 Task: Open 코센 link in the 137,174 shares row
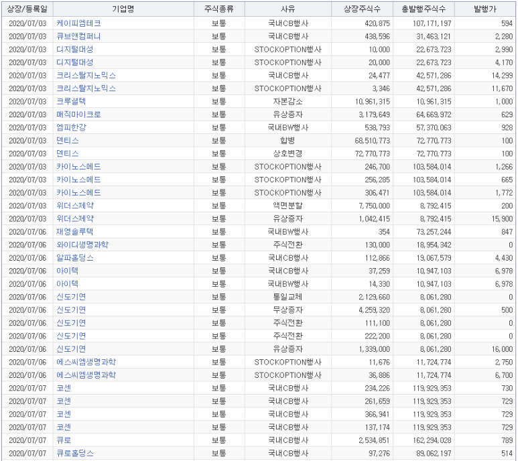pos(64,427)
